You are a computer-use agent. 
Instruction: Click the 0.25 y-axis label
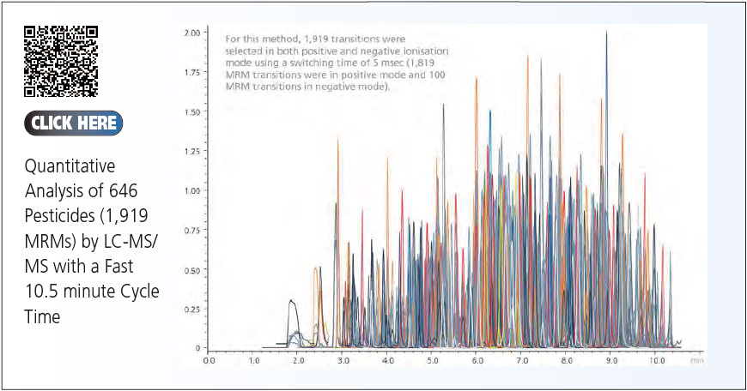pyautogui.click(x=192, y=310)
